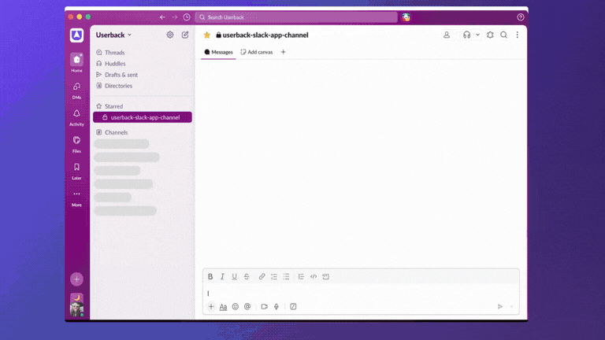Click the round plus create button
The image size is (605, 340).
point(76,279)
